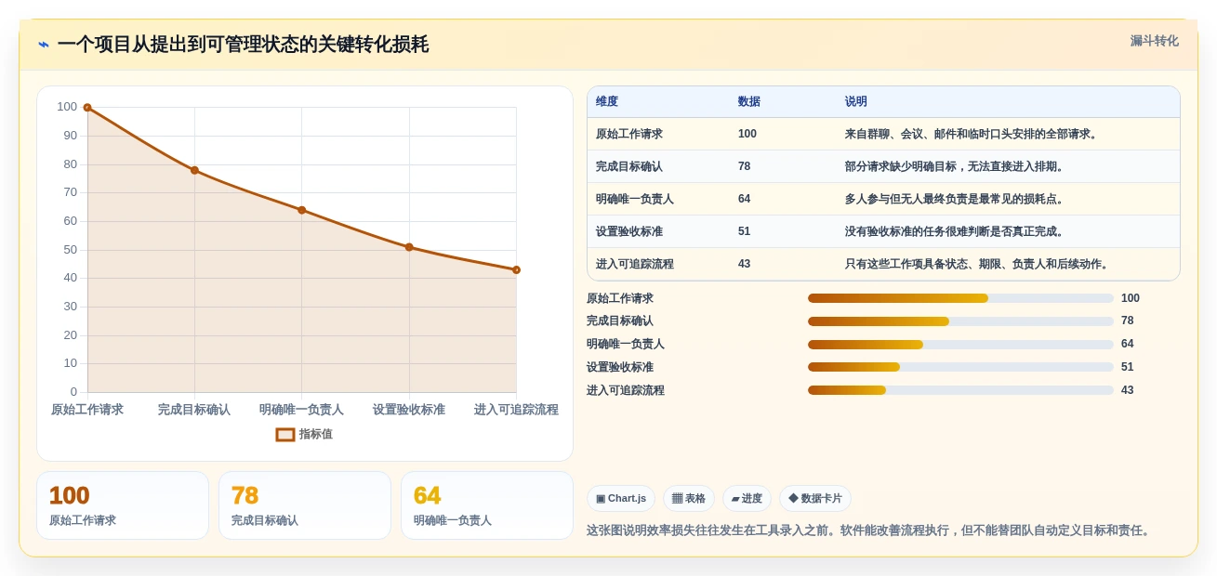Click description 没有验收标准的任务很难判断是否真正完成
The height and width of the screenshot is (576, 1217).
pos(956,231)
